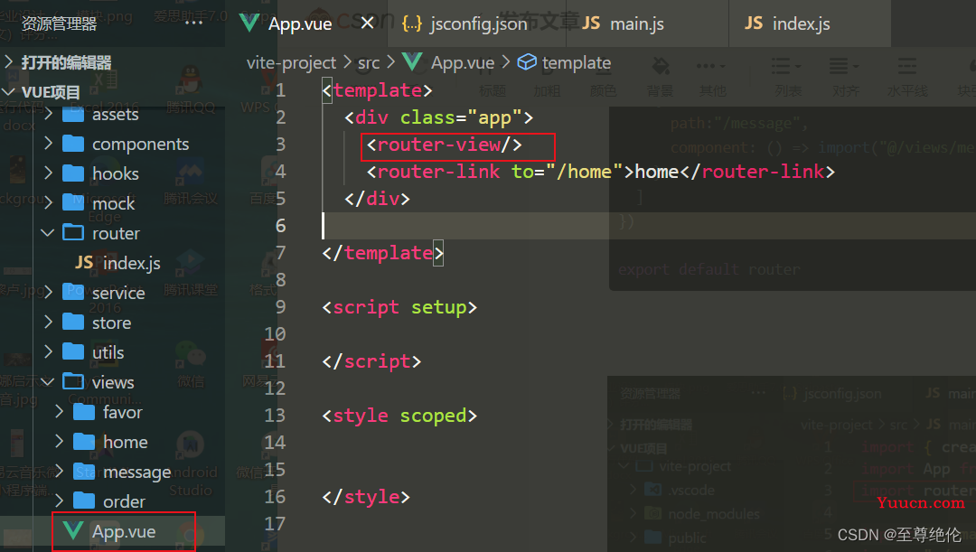
Task: Expand the assets folder chevron
Action: (49, 114)
